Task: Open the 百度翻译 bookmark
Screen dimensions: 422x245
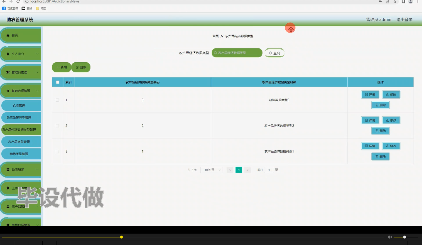Action: tap(10, 8)
